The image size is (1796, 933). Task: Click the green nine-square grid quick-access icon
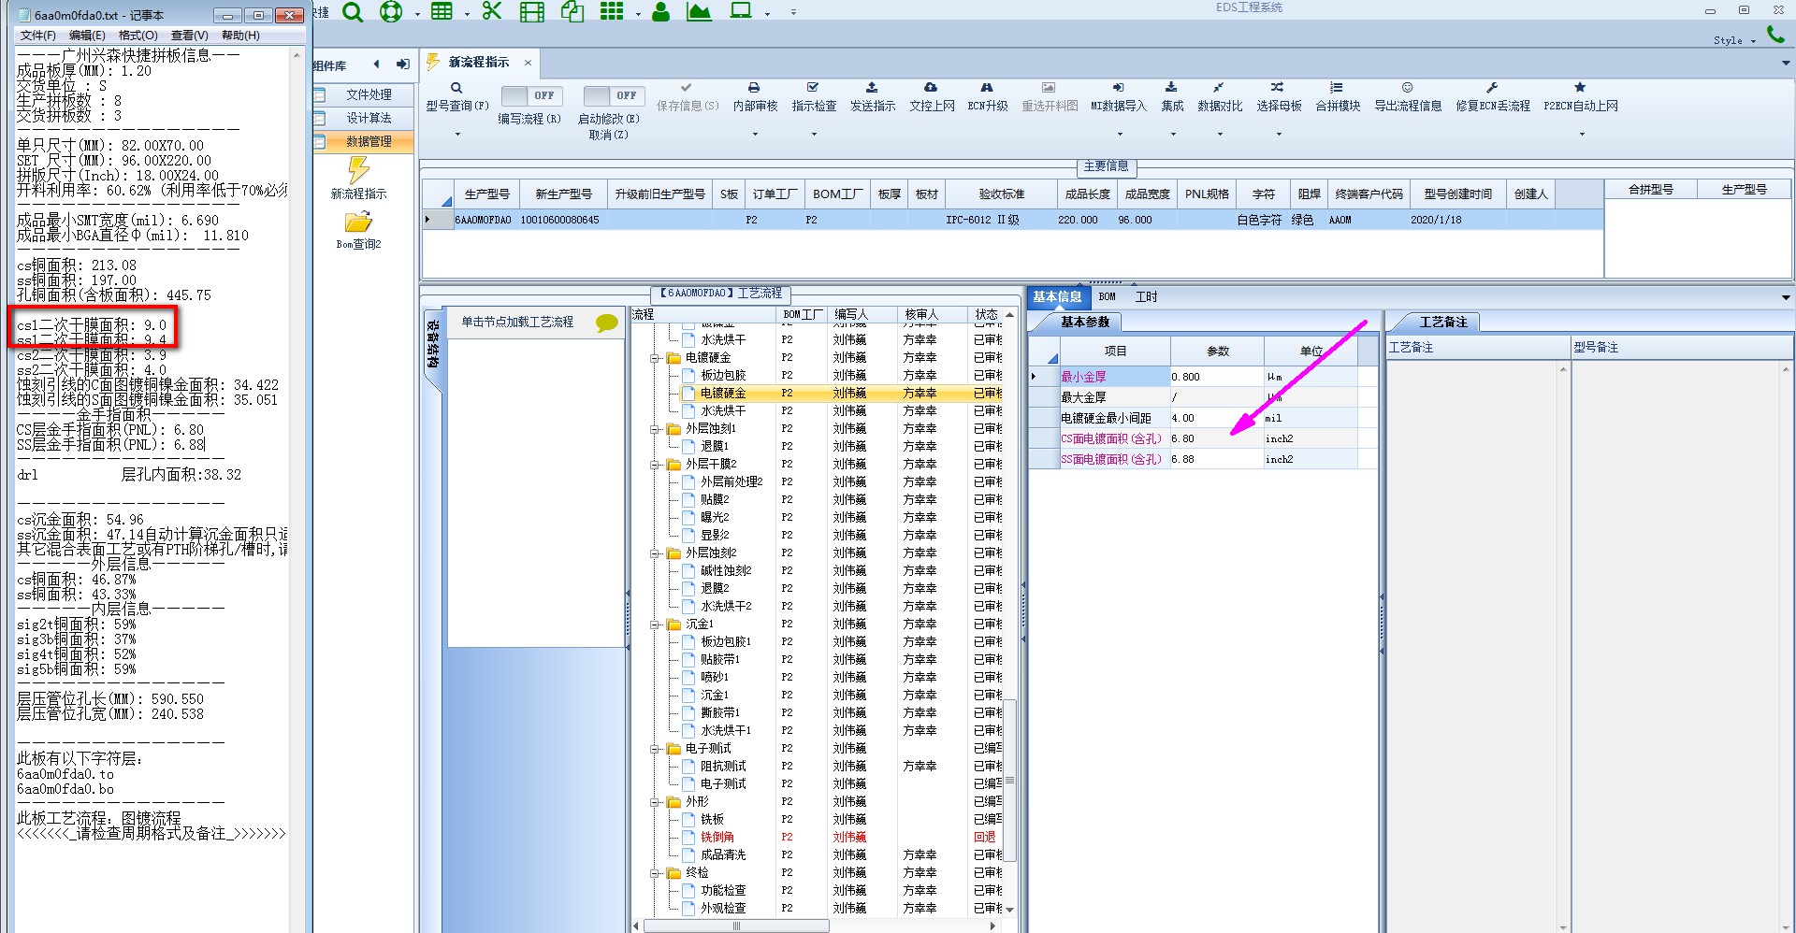(x=612, y=11)
